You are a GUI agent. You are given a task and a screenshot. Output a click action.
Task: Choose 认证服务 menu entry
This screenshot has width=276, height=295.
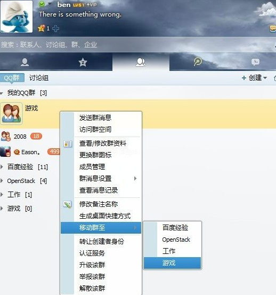click(x=101, y=253)
